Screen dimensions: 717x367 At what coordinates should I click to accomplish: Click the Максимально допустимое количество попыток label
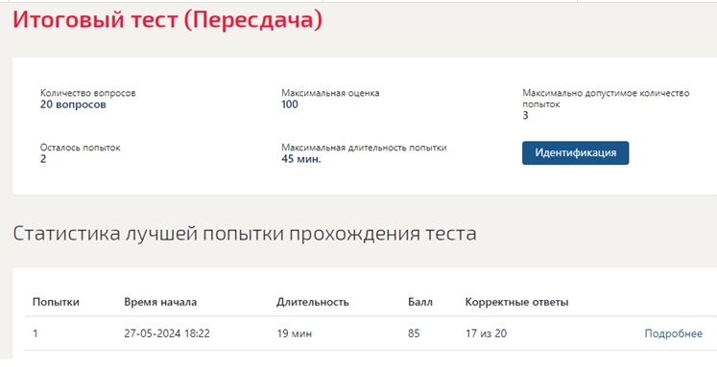(606, 99)
